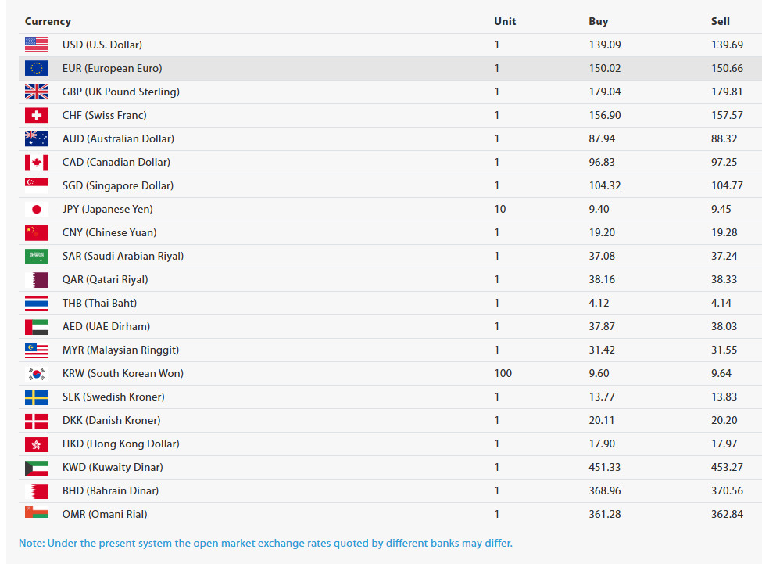Select the AUD (Australian Dollar) label
This screenshot has height=564, width=762.
pyautogui.click(x=118, y=138)
